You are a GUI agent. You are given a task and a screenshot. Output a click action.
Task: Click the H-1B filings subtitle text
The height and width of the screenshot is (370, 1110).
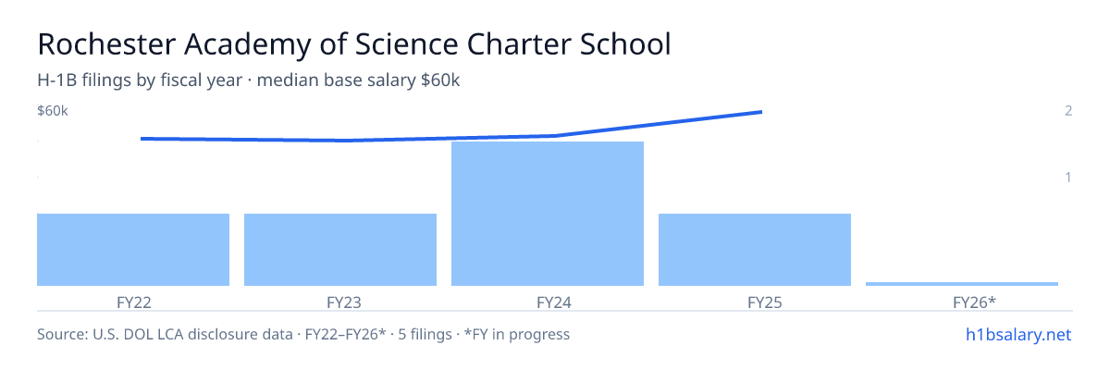(249, 80)
